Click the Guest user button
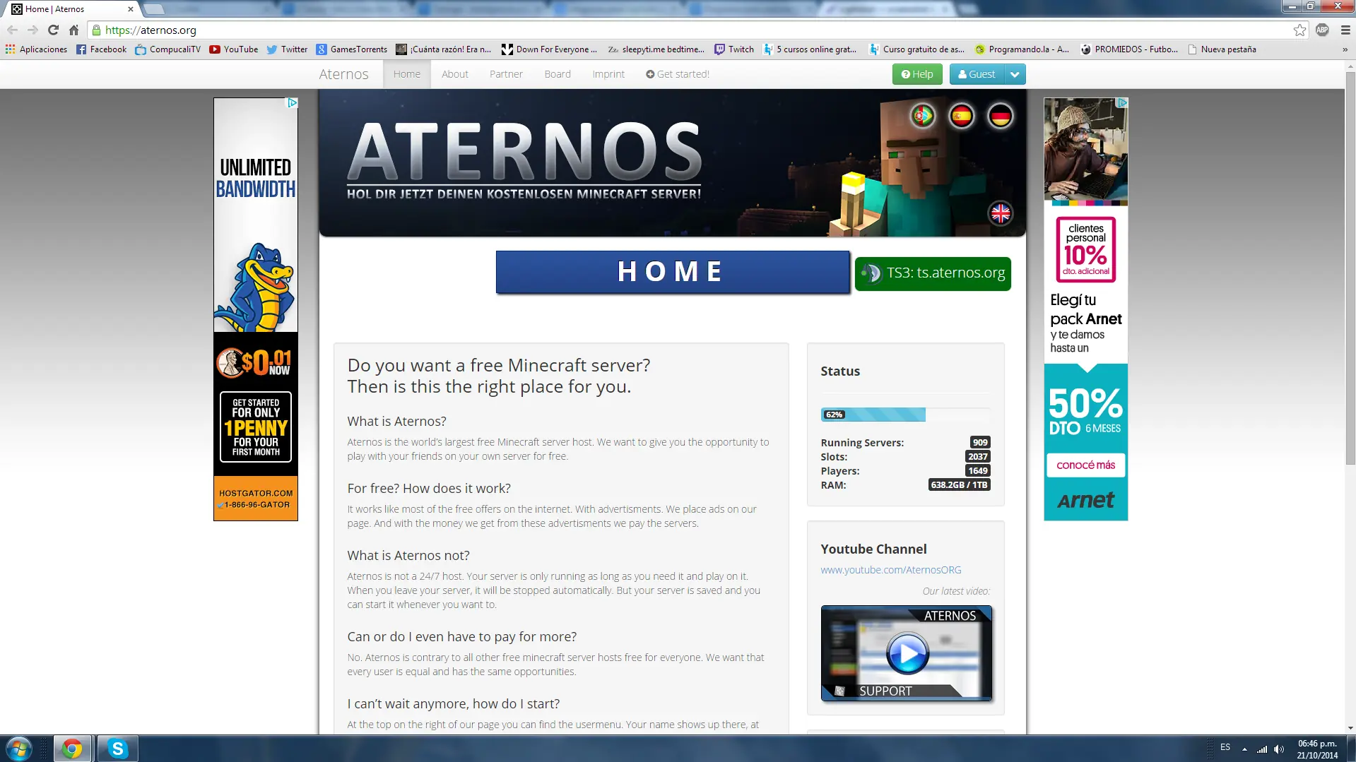This screenshot has height=762, width=1356. 977,74
